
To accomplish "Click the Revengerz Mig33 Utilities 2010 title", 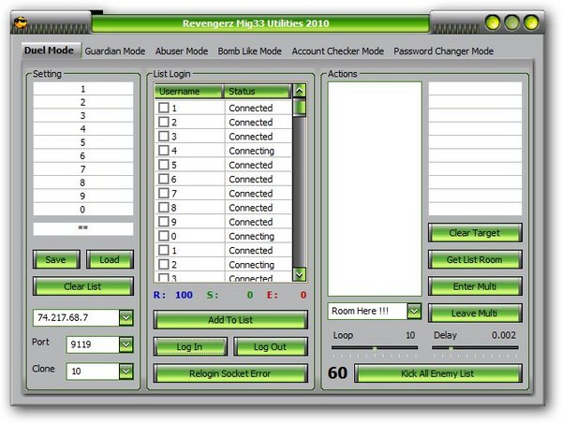I will click(256, 23).
